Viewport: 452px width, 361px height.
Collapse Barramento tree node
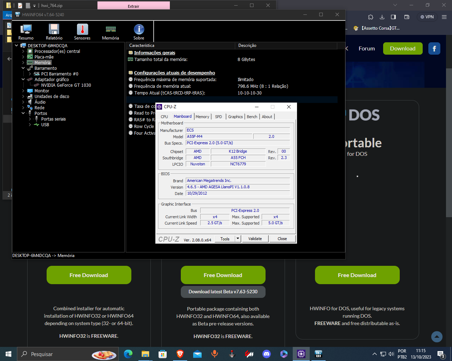(x=23, y=68)
